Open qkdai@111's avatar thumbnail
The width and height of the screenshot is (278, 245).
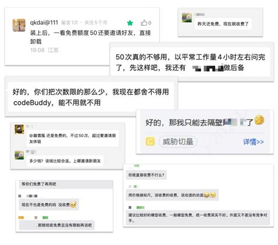(19, 25)
